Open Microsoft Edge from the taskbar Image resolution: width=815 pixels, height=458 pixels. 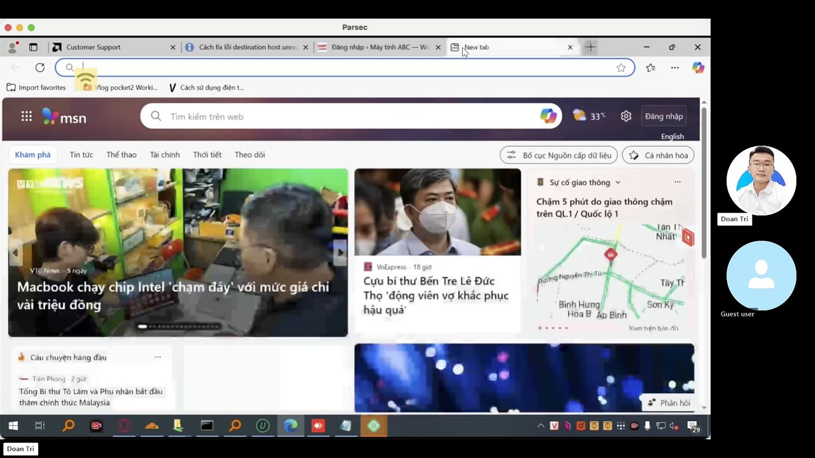click(290, 426)
